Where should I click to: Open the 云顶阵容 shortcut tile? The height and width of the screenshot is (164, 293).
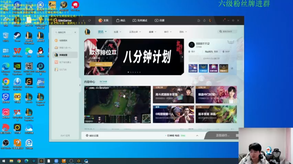(x=193, y=68)
